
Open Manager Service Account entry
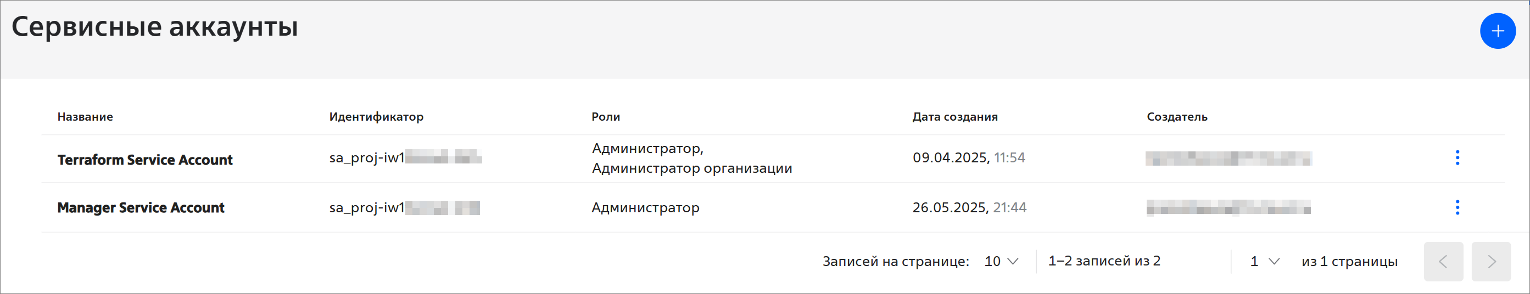(141, 207)
